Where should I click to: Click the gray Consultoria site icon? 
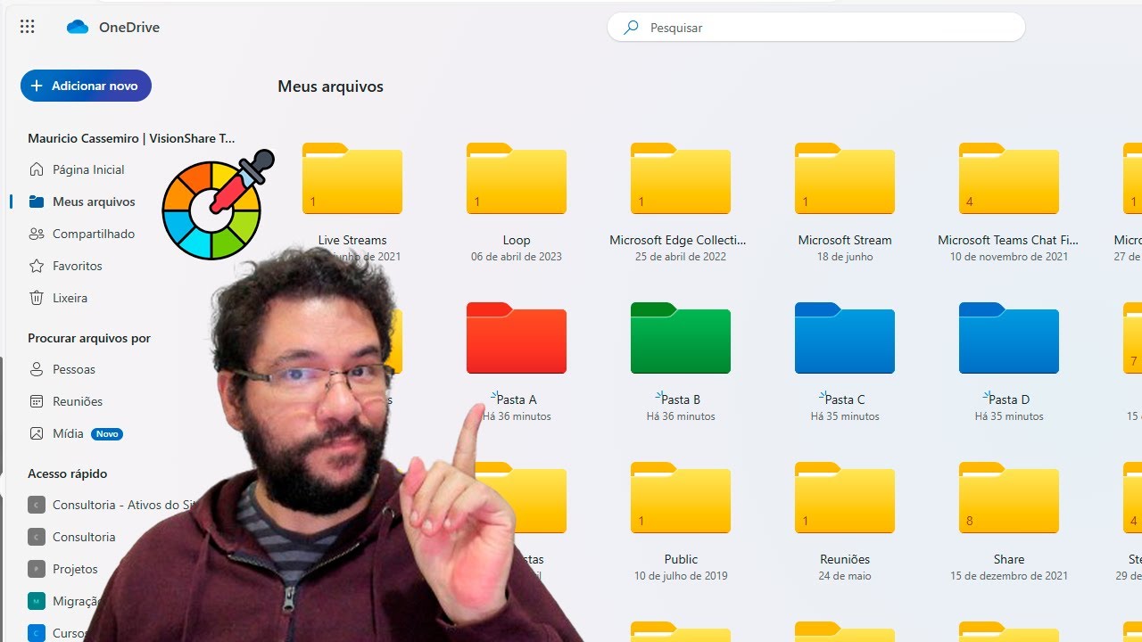coord(37,537)
